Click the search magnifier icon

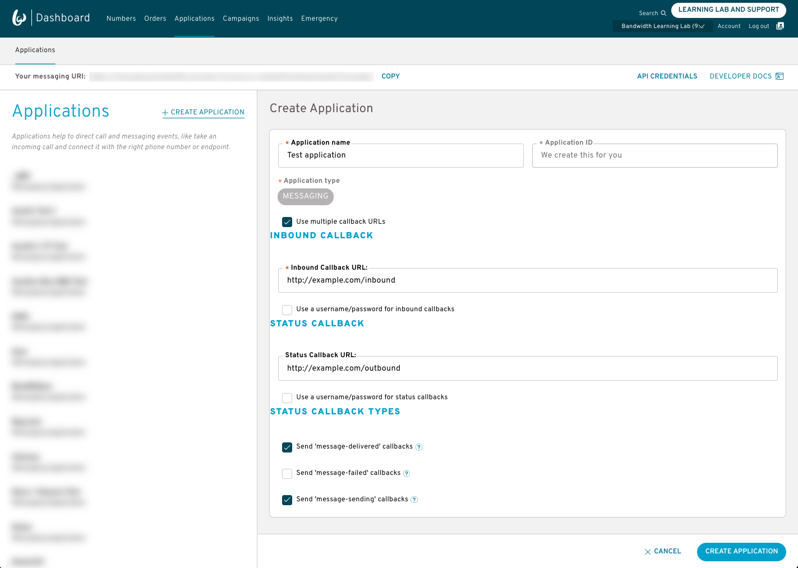(x=663, y=13)
